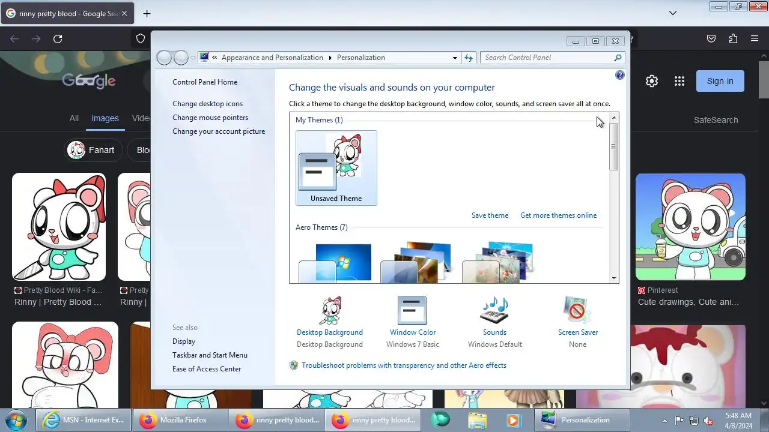Show hidden tray icons arrow
This screenshot has height=432, width=769.
coord(664,421)
